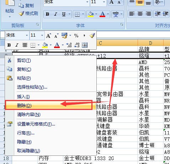
Task: Choose Paste Special 选择性粘贴(V)
Action: click(51, 87)
